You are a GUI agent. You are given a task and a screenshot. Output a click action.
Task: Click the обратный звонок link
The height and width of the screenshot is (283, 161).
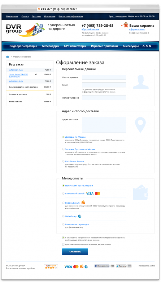(x=90, y=29)
